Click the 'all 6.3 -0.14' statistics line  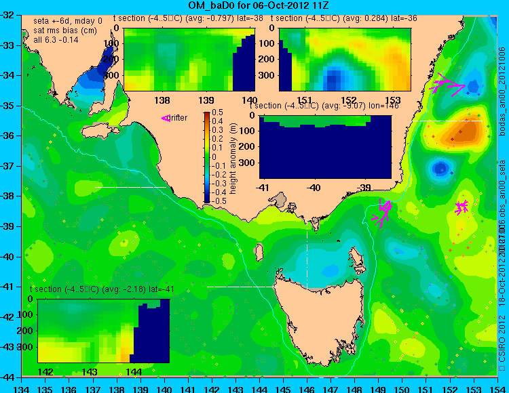[56, 39]
